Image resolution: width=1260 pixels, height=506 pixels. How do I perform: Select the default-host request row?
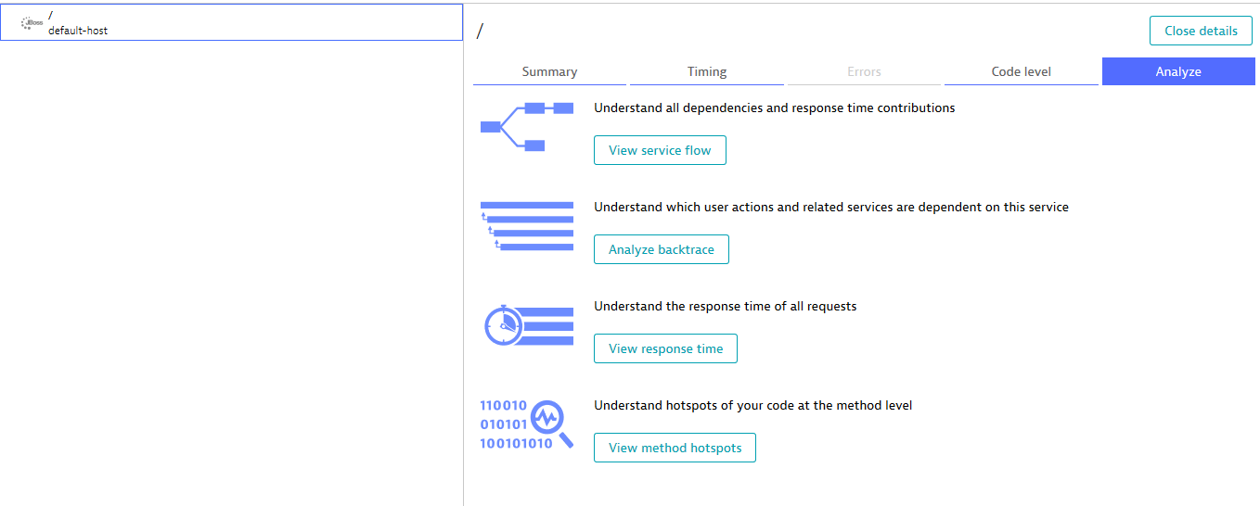(x=232, y=22)
